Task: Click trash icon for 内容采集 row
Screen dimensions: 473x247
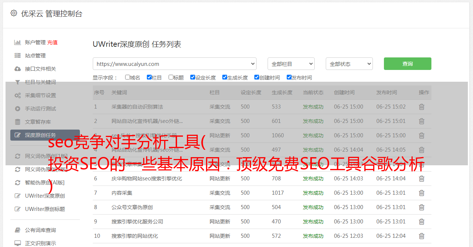Action: pos(421,193)
